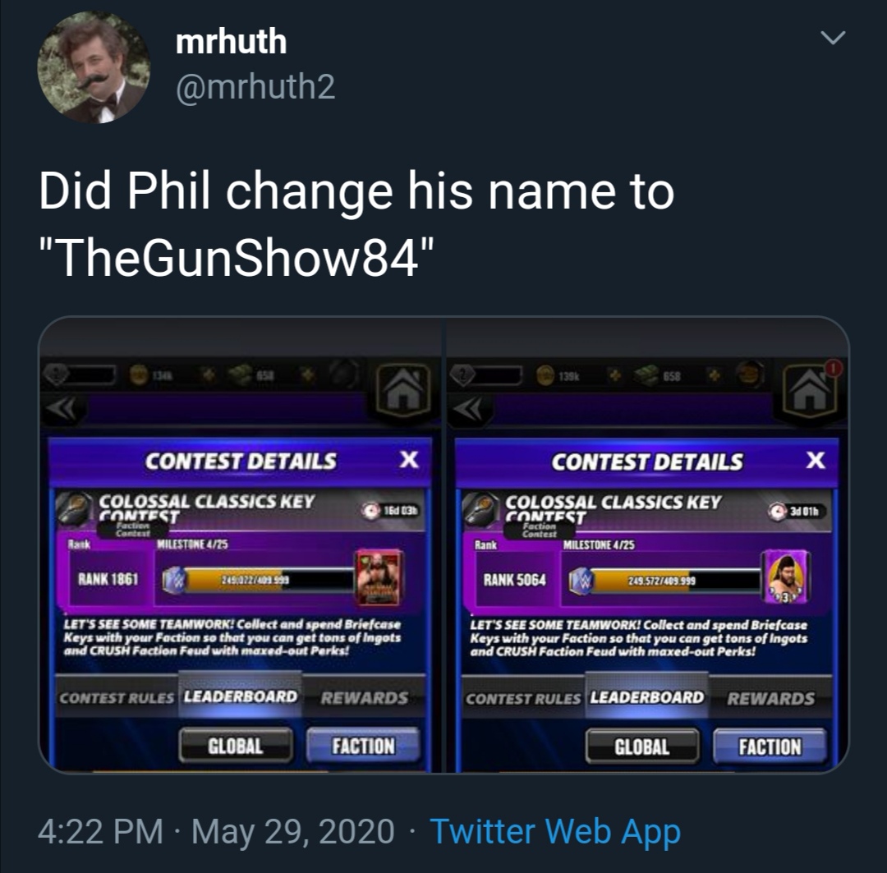Close the right Contest Details panel
The height and width of the screenshot is (873, 887).
(816, 460)
